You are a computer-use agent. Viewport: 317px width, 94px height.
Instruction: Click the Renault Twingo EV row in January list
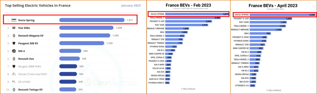[x=71, y=90]
